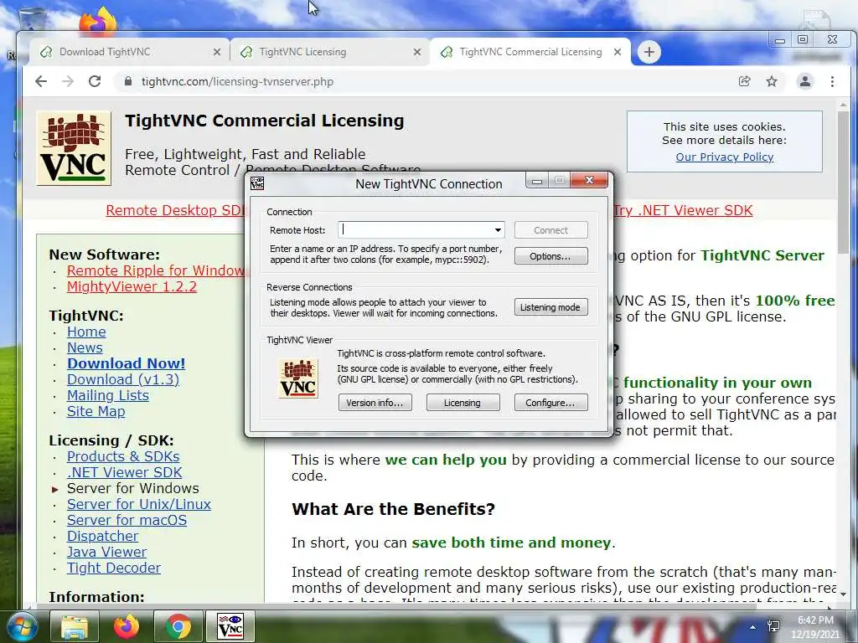Open the Mailing Lists link
The height and width of the screenshot is (643, 858).
(108, 395)
